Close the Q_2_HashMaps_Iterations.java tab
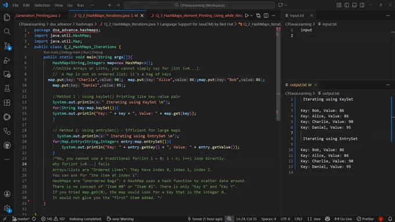 coord(142,16)
